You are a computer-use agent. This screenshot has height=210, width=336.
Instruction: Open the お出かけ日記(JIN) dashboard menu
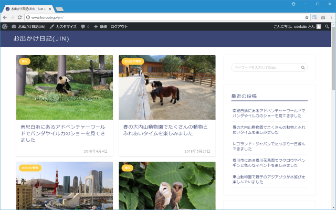pyautogui.click(x=28, y=27)
